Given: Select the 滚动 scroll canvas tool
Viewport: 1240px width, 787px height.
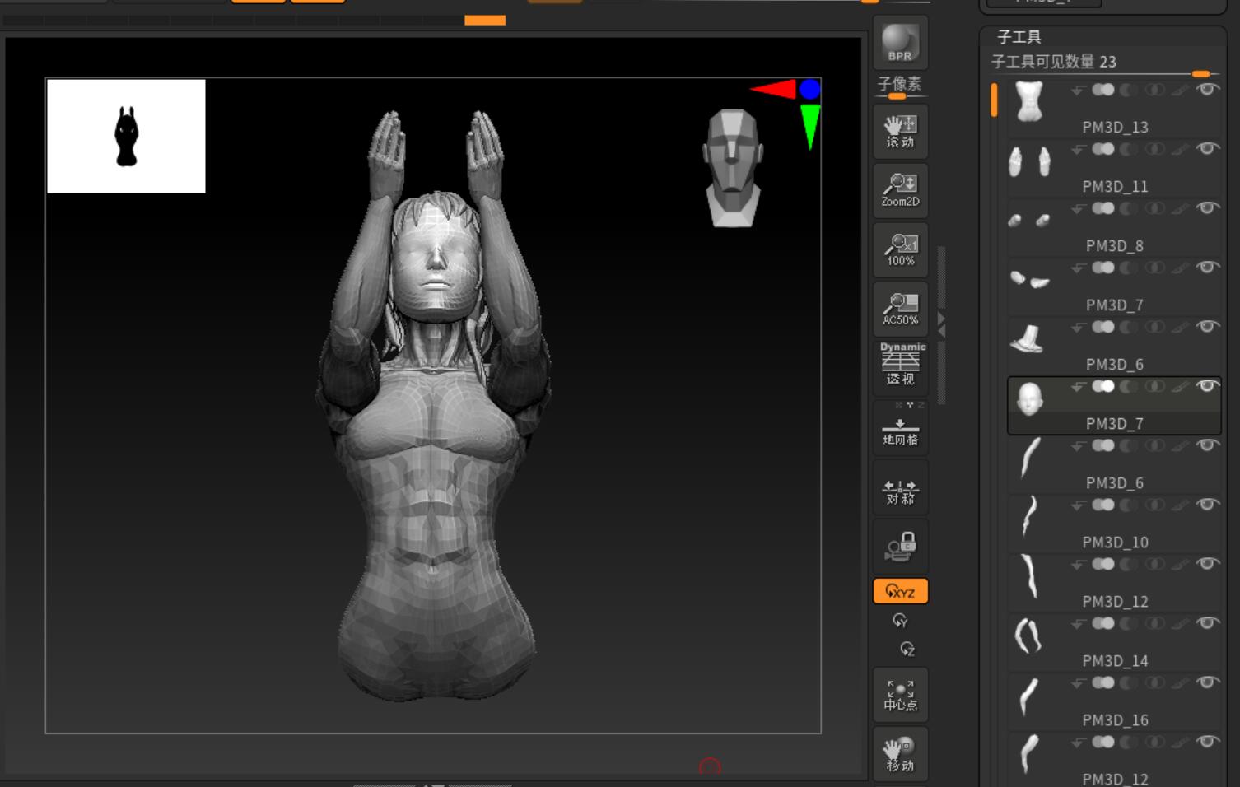Looking at the screenshot, I should pos(900,132).
